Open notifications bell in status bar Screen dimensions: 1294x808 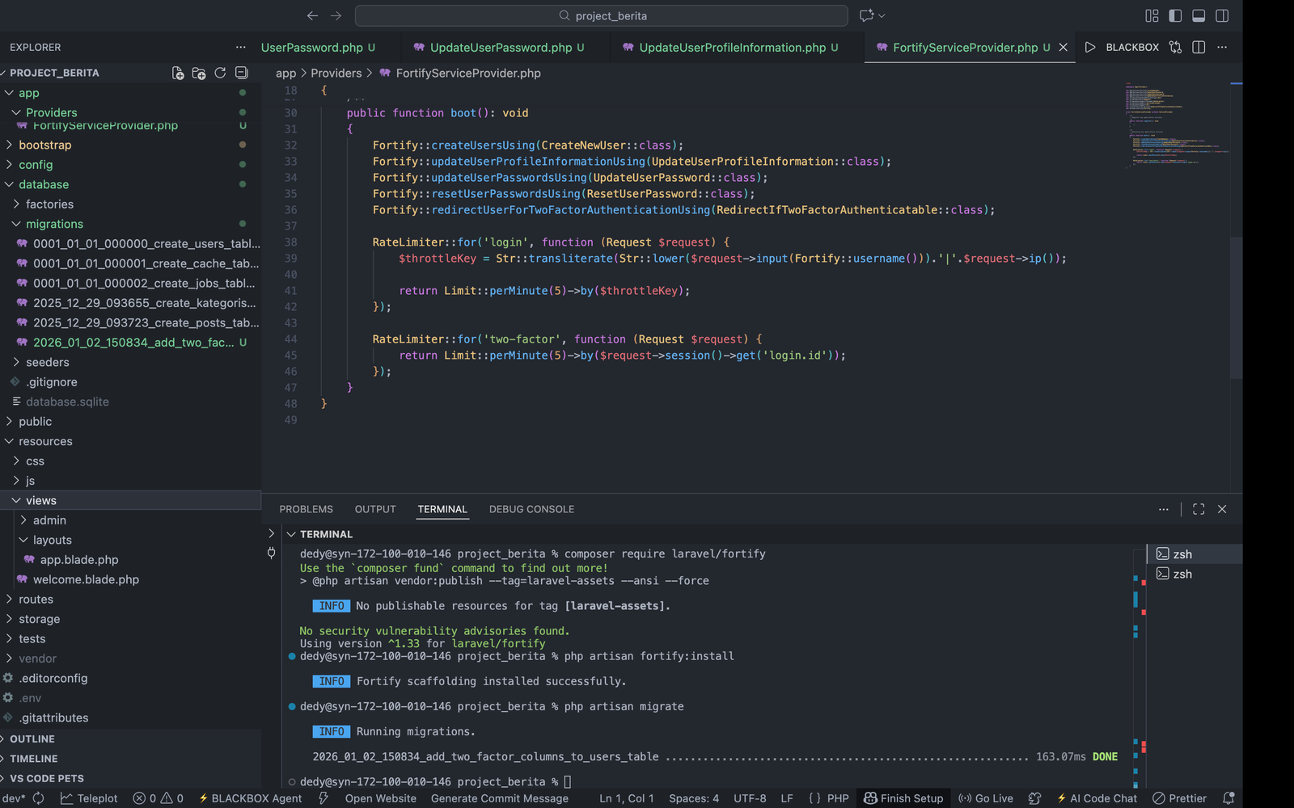click(1228, 798)
